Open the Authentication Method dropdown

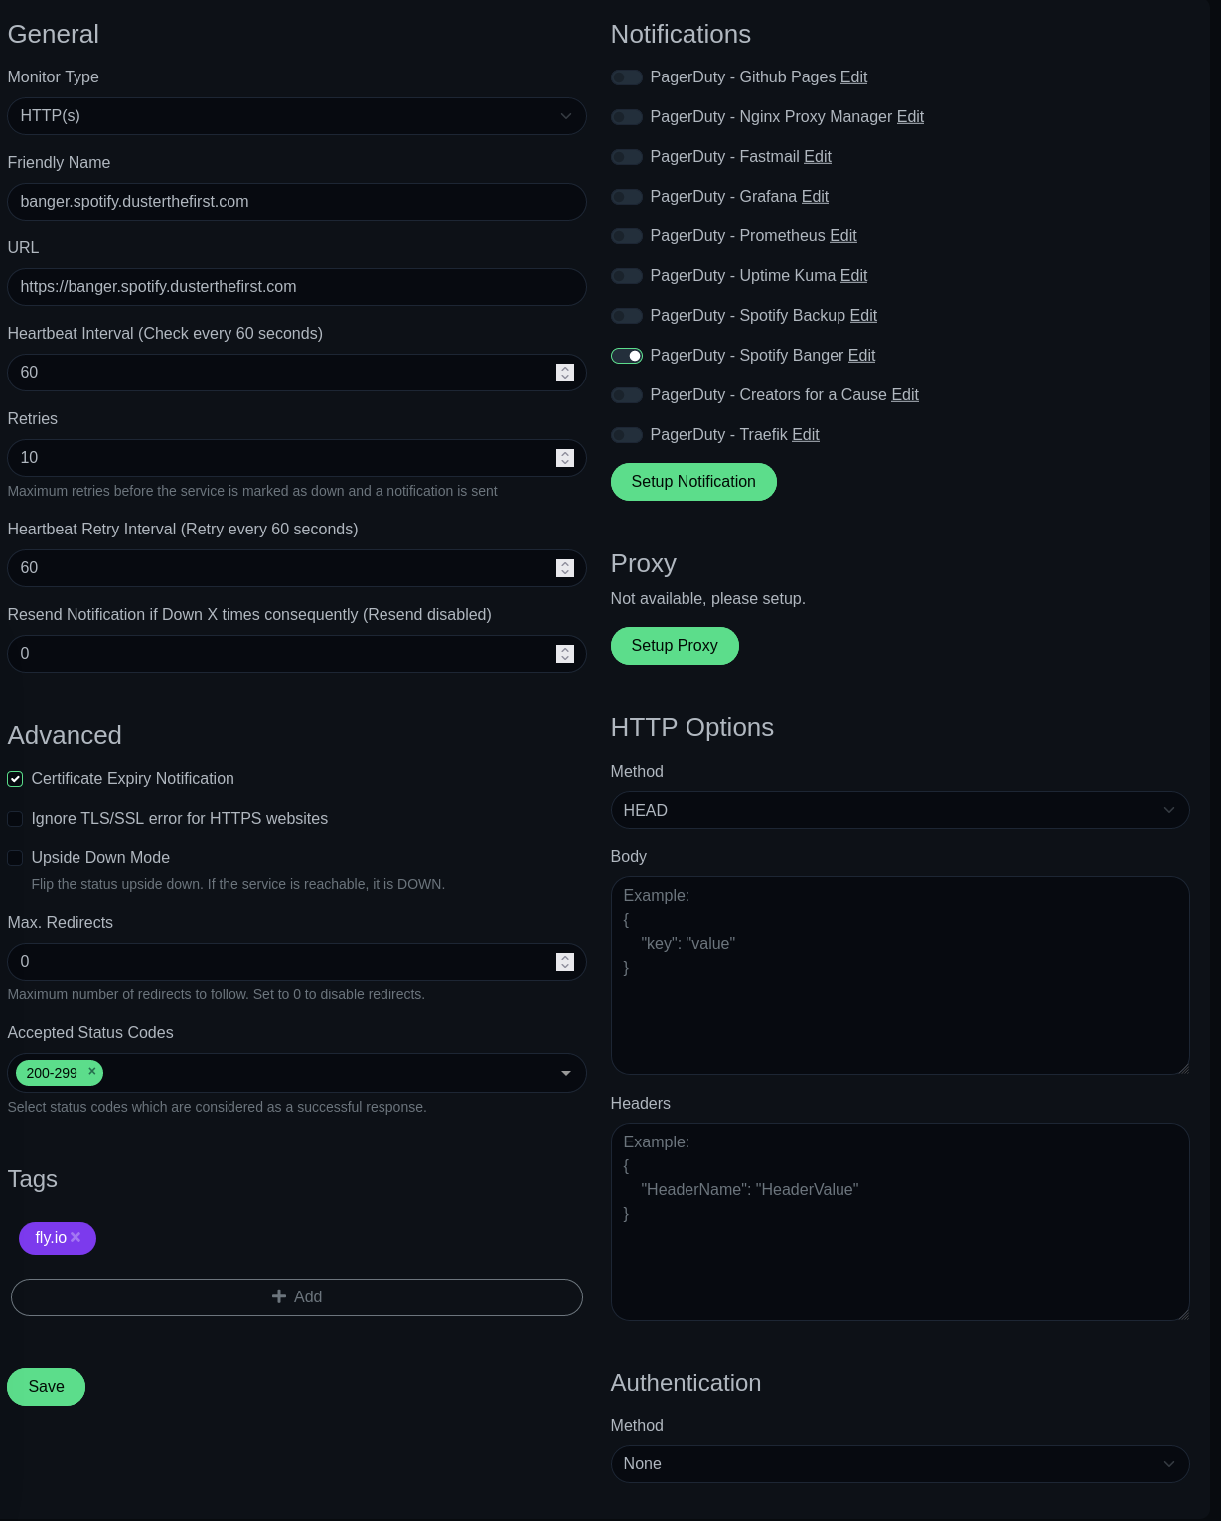(x=899, y=1463)
